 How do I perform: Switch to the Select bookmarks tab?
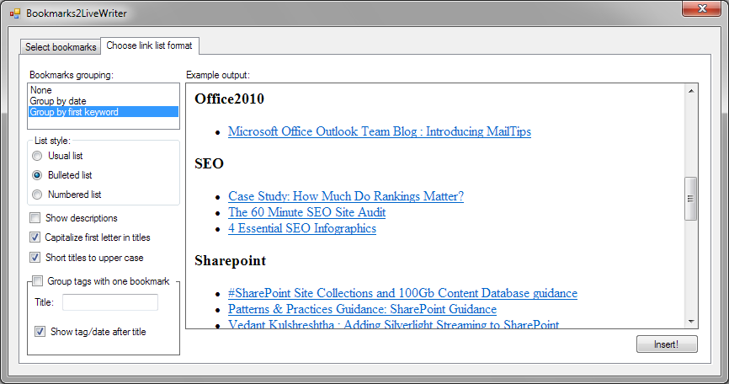[x=61, y=47]
